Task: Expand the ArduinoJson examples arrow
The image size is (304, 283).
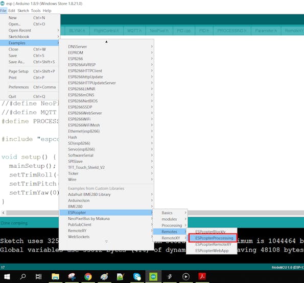Action: 152,200
